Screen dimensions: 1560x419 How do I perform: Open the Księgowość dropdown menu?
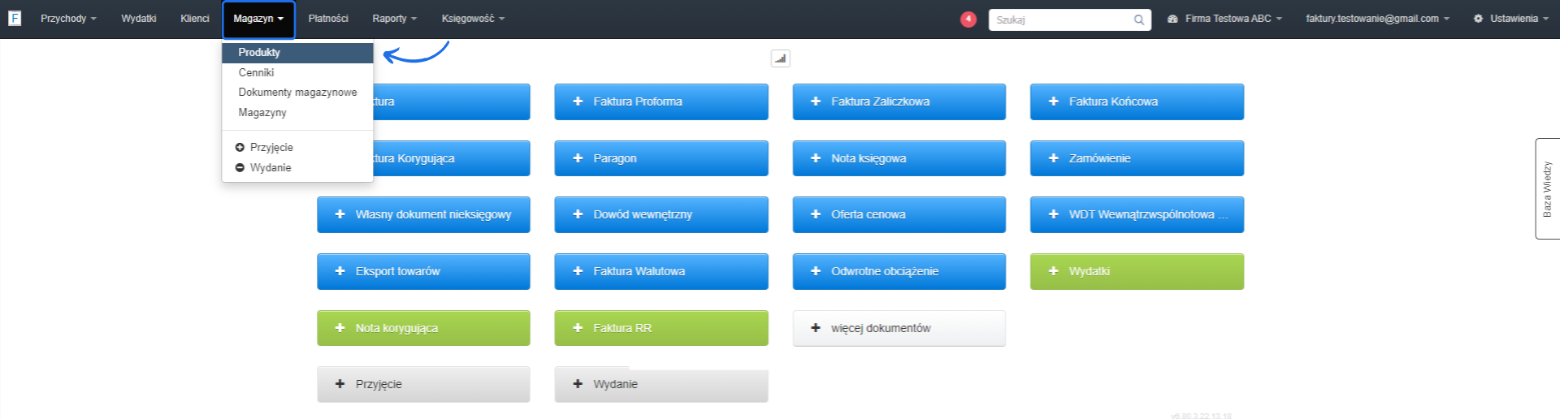click(473, 19)
